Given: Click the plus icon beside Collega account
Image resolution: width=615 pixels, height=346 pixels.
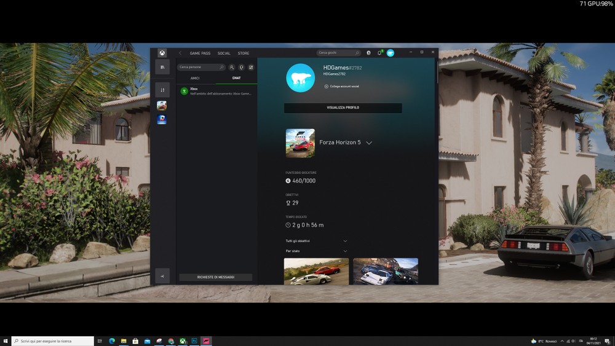Looking at the screenshot, I should [x=326, y=86].
